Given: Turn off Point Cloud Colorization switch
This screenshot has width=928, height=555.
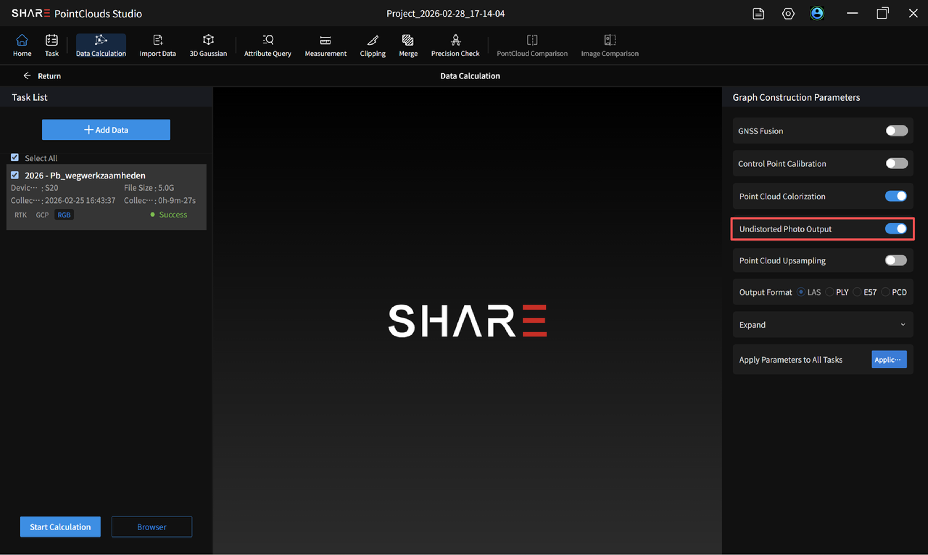Looking at the screenshot, I should (896, 196).
